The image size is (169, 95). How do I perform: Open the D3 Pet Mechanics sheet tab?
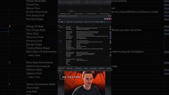pyautogui.click(x=78, y=68)
